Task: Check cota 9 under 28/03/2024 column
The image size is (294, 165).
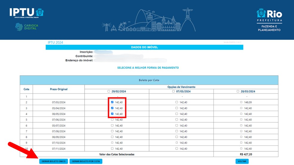Action: pos(241,143)
